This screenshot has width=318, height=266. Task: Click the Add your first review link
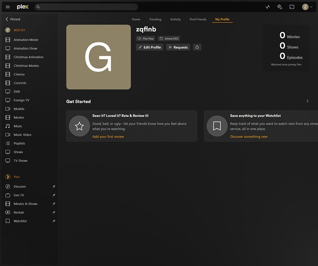tap(108, 137)
